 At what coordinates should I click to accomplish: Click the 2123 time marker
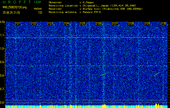(50, 23)
